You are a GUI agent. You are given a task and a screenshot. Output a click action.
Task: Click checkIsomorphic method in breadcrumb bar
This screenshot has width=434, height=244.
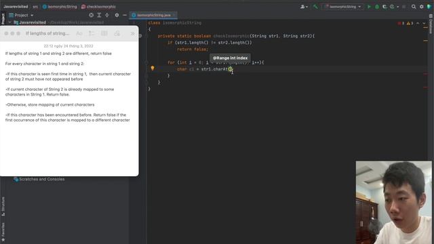click(98, 7)
